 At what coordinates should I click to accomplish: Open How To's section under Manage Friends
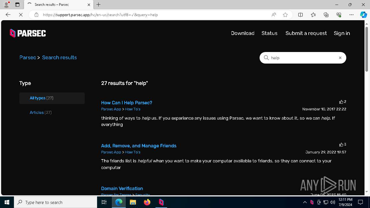133,152
